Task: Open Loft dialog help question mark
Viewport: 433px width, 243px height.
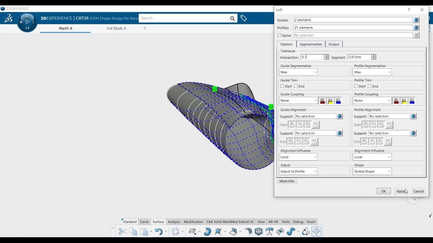Action: tap(409, 9)
